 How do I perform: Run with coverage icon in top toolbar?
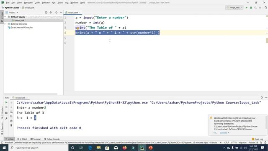pos(255,8)
